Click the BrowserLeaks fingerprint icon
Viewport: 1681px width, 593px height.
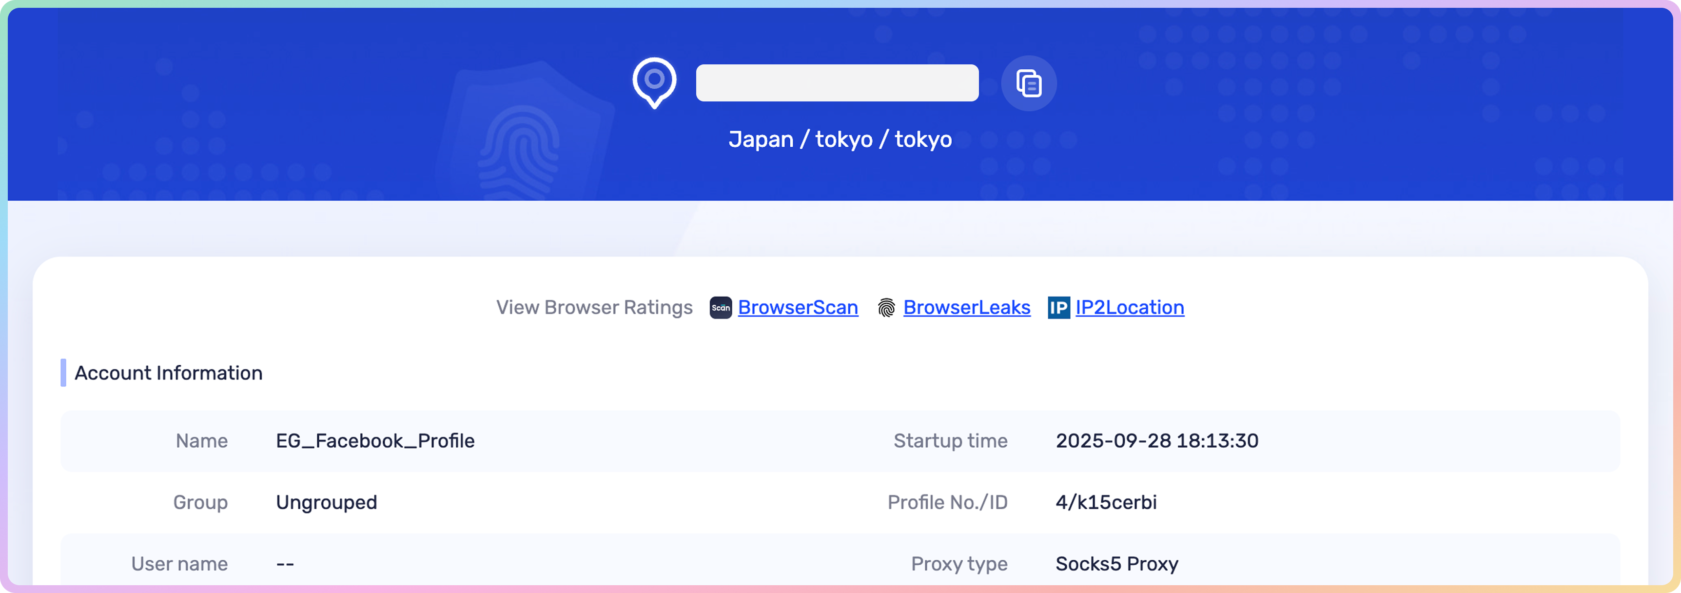886,308
